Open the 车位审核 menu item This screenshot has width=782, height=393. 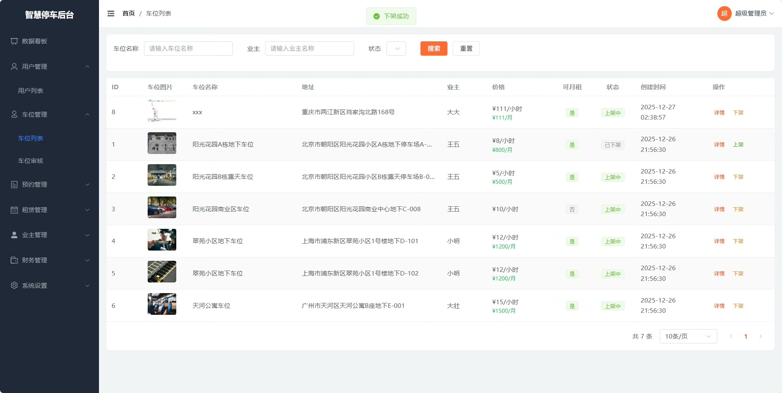click(x=31, y=161)
